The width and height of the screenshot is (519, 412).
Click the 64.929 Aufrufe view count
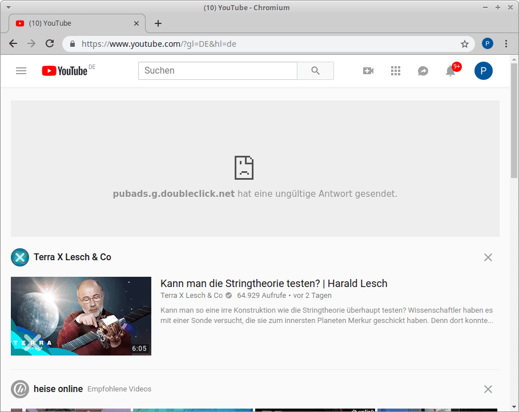261,296
